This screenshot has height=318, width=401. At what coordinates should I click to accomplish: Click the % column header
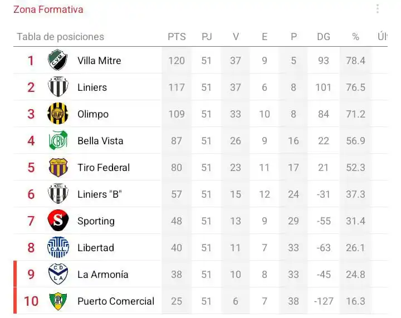355,37
